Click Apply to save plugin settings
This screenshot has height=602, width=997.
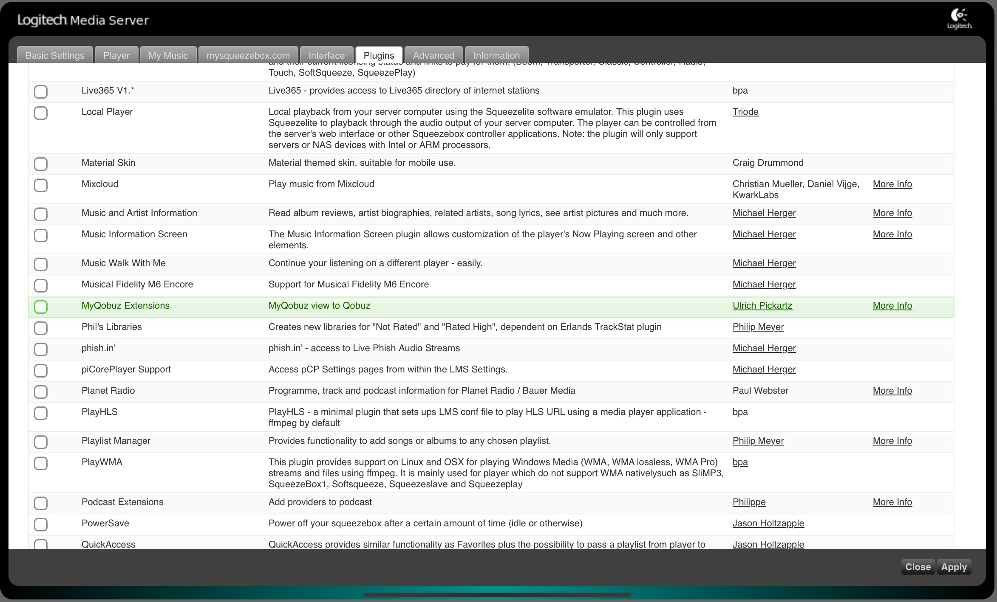[x=954, y=566]
